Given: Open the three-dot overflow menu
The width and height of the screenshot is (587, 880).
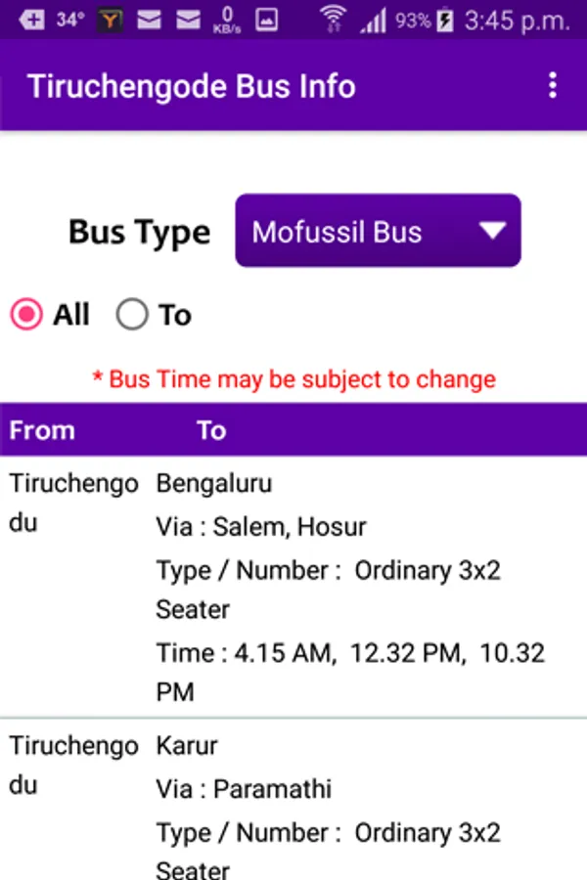Looking at the screenshot, I should point(553,85).
